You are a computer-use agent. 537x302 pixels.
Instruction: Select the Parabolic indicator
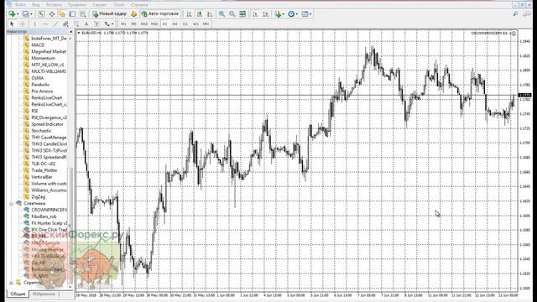point(40,85)
